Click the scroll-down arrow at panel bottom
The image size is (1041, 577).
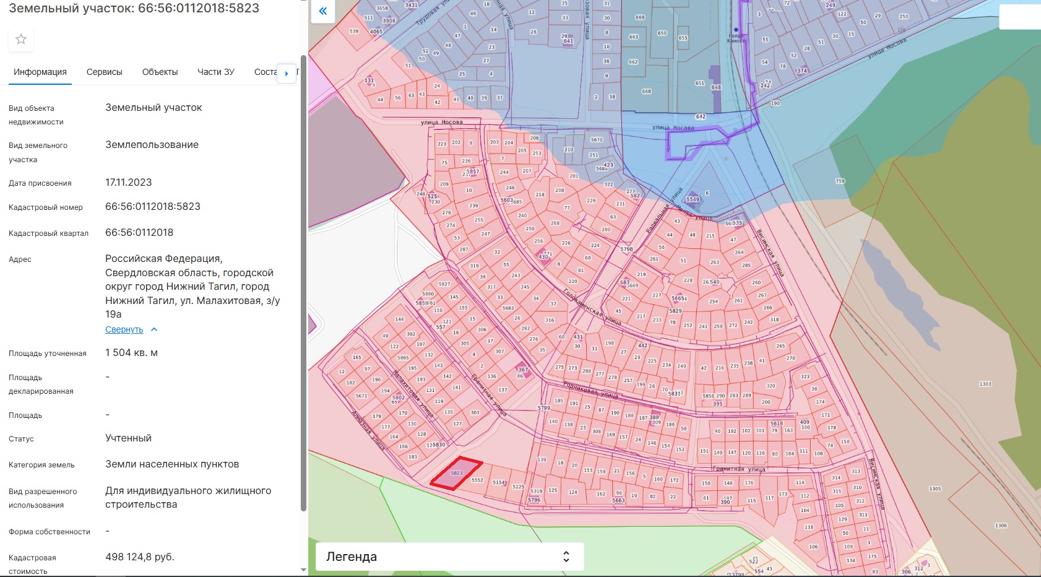(303, 570)
